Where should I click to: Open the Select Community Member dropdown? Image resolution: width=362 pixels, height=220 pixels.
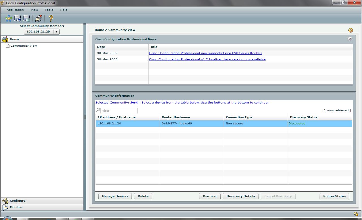42,32
